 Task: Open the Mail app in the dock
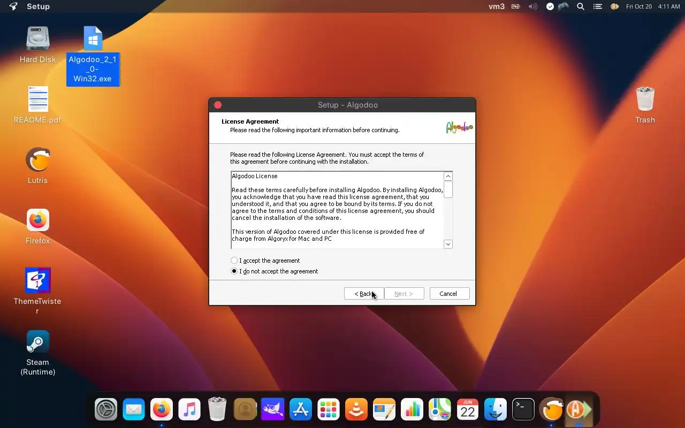point(134,410)
